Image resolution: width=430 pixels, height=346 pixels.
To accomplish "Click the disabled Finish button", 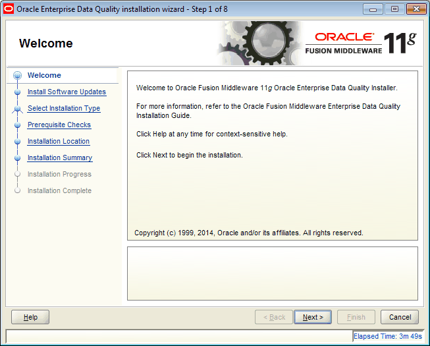I will [356, 317].
